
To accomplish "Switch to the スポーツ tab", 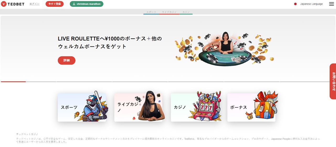I will (151, 12).
